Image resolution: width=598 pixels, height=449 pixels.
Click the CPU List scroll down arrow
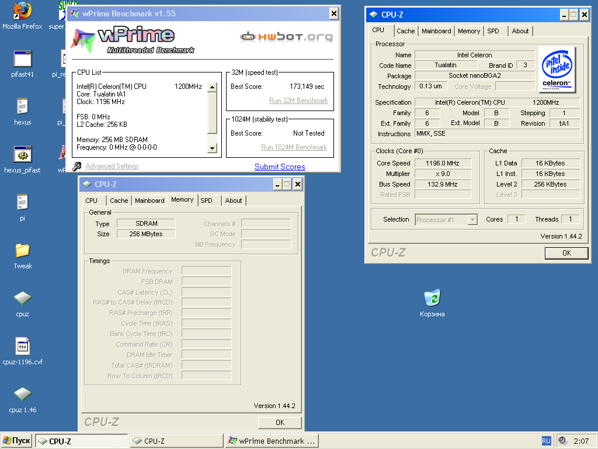(212, 148)
